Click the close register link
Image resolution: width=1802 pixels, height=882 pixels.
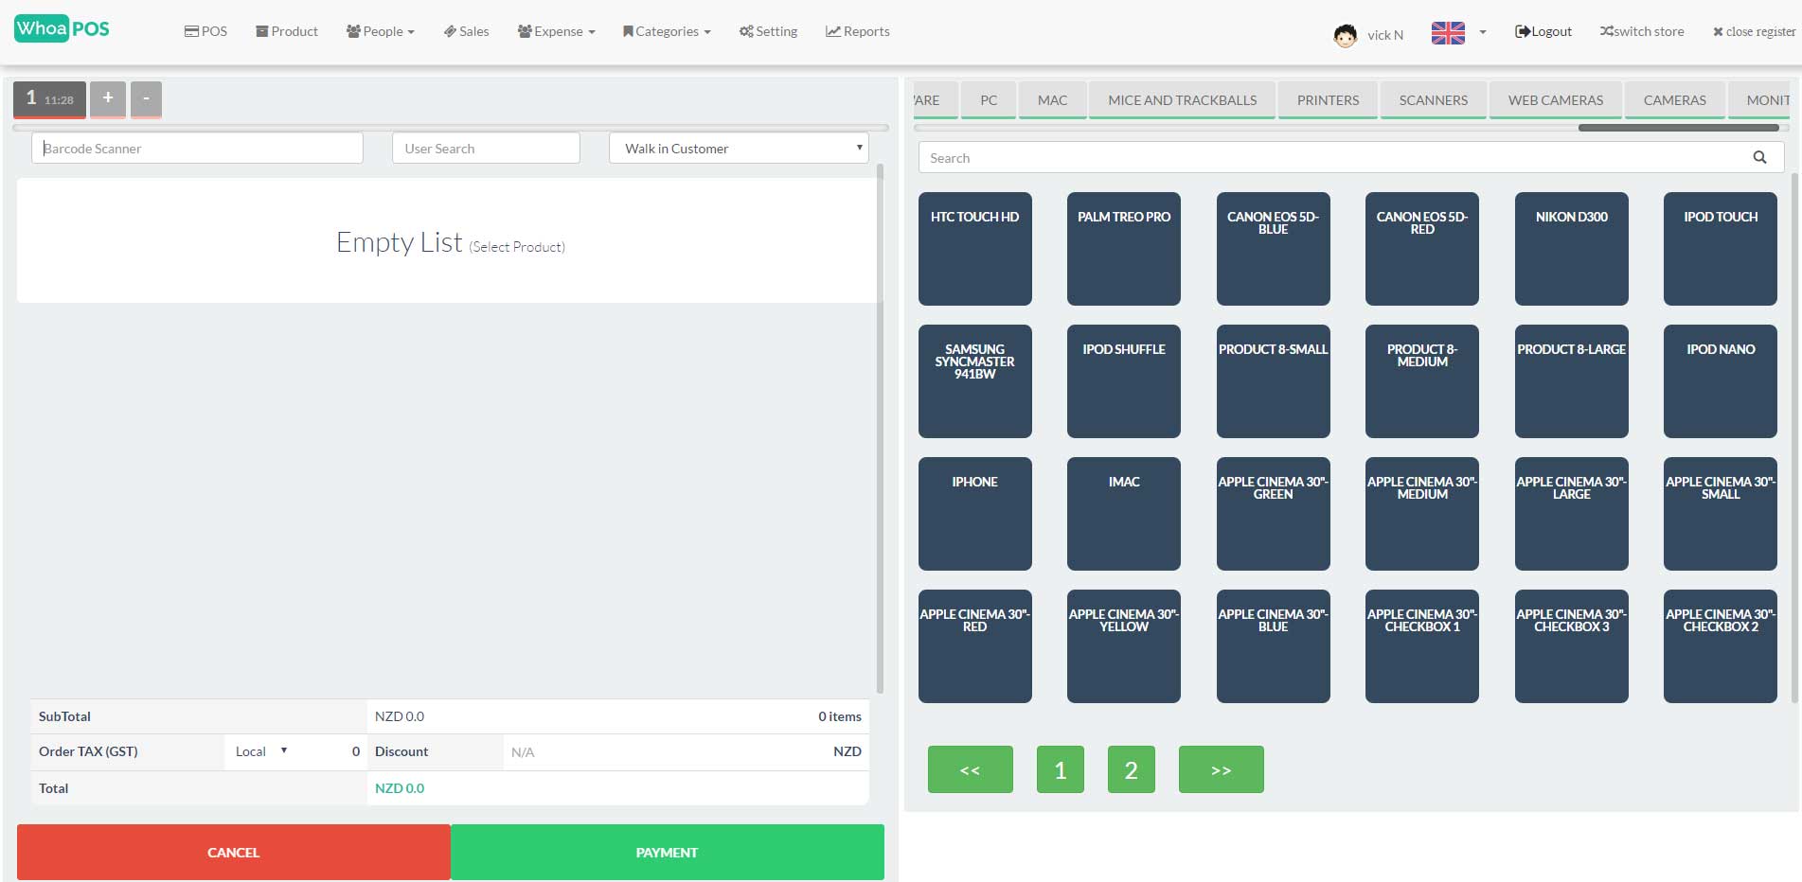1754,31
